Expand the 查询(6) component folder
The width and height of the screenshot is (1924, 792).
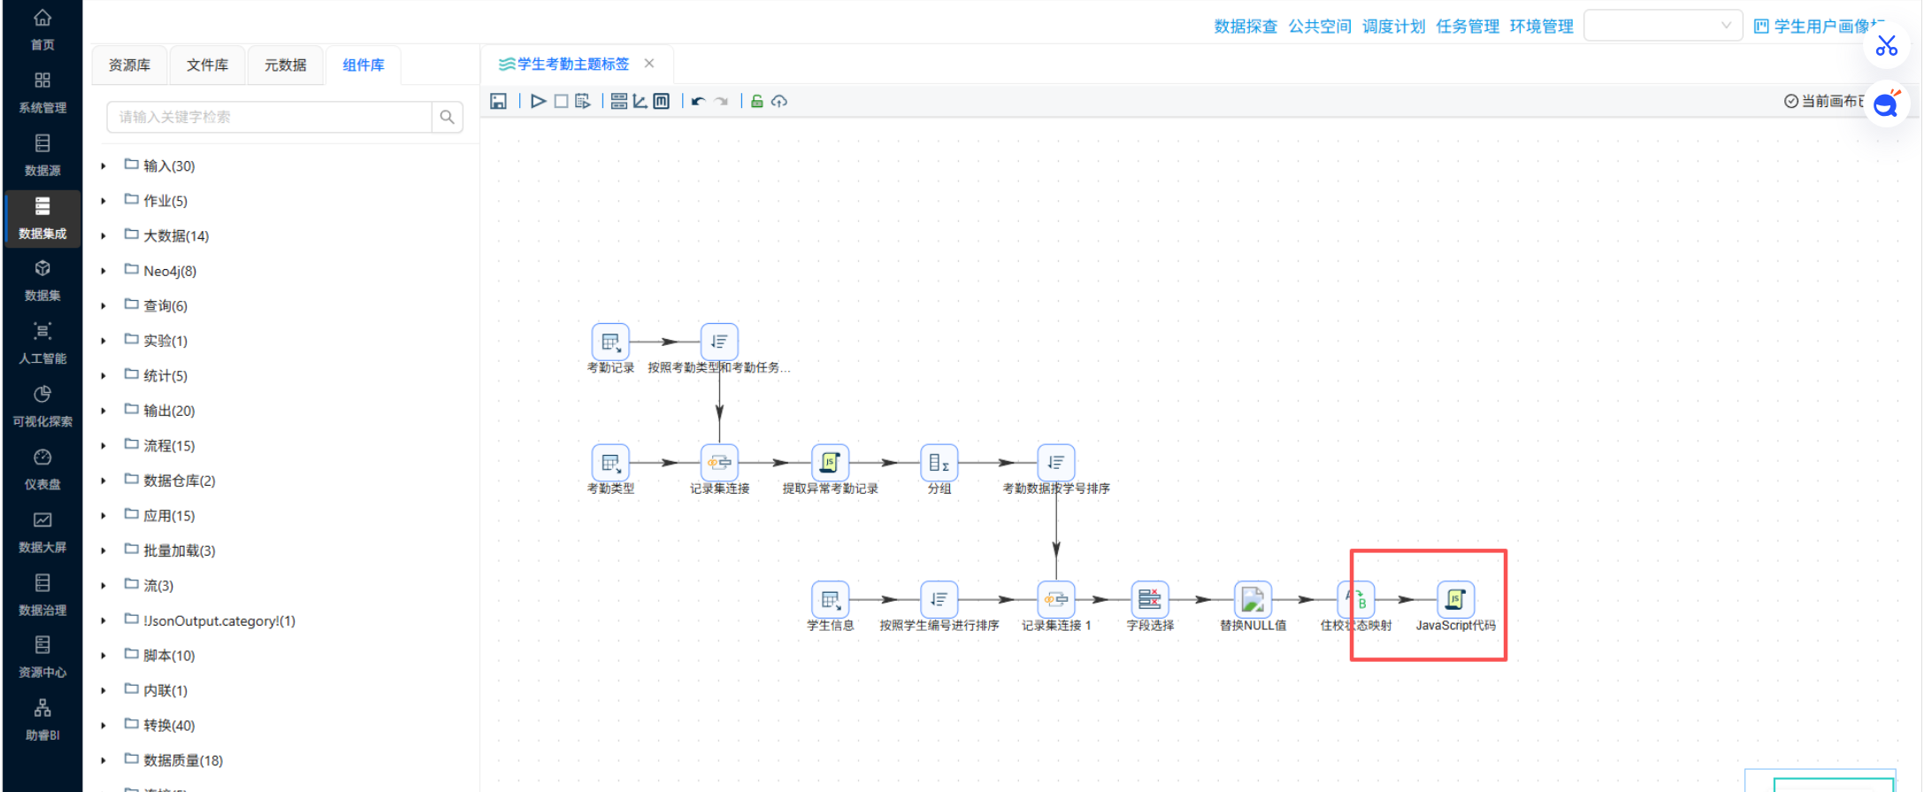click(103, 306)
